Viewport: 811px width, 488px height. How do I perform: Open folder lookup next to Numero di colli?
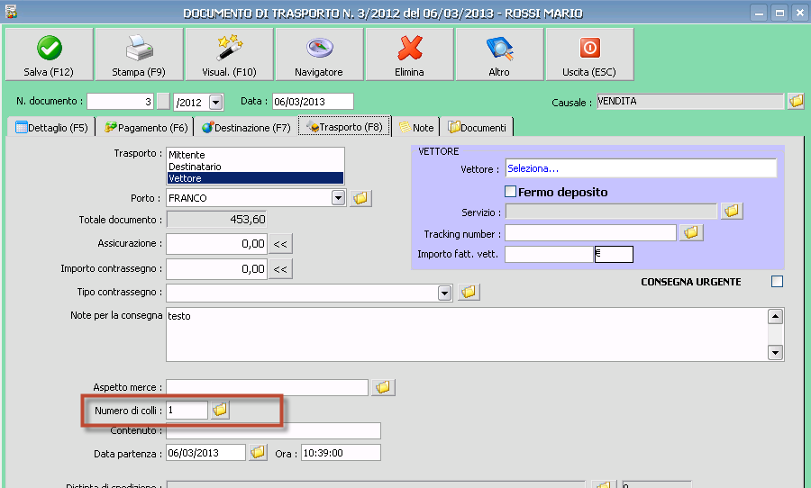(x=220, y=411)
